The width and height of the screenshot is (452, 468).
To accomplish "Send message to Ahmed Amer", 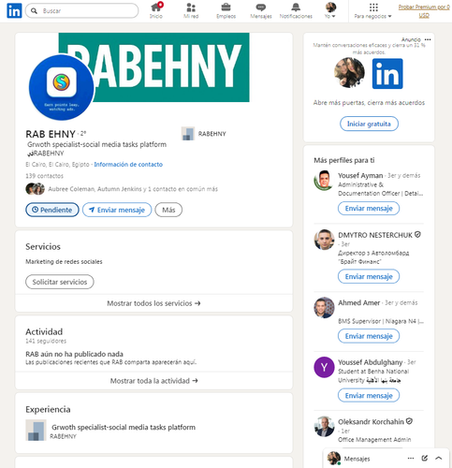I will (369, 336).
